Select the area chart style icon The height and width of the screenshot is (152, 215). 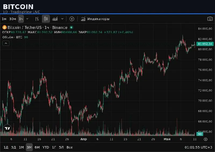pos(55,19)
